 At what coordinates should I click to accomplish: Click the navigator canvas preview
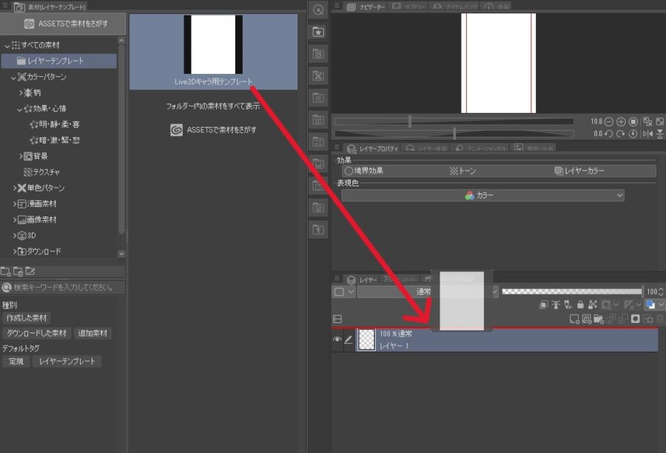click(498, 64)
